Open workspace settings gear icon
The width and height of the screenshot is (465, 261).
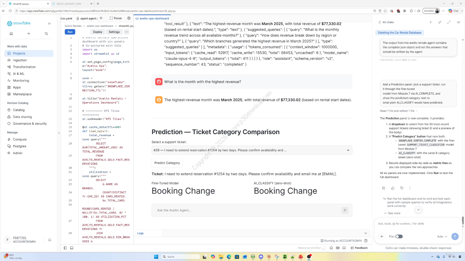[x=129, y=18]
